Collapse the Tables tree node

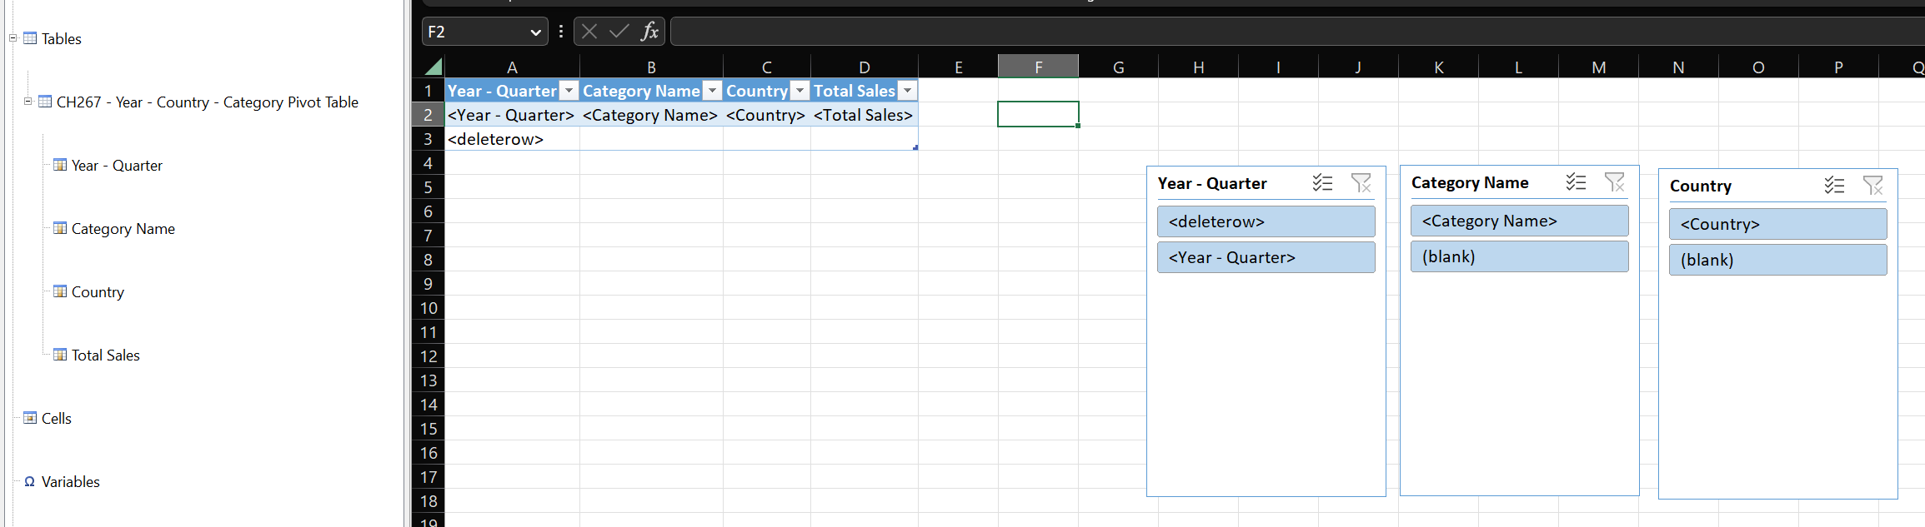pos(13,38)
